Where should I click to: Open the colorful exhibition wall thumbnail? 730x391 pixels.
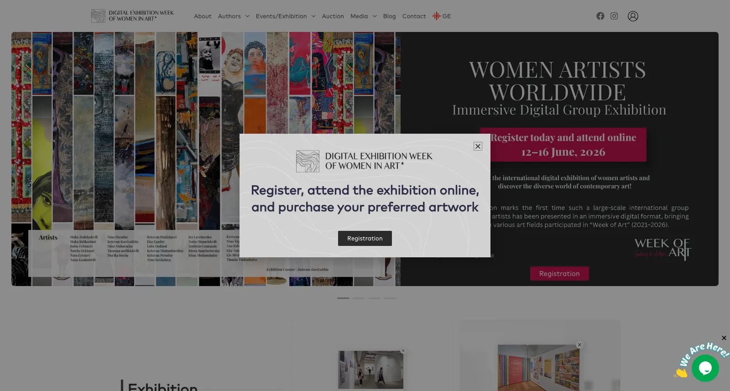538,368
